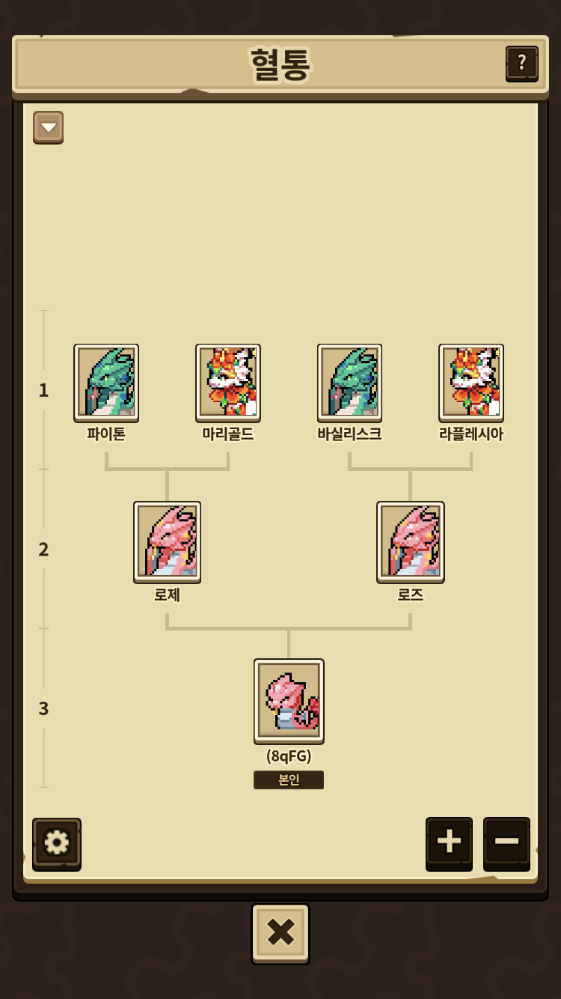Zoom in with the plus button

pyautogui.click(x=449, y=843)
